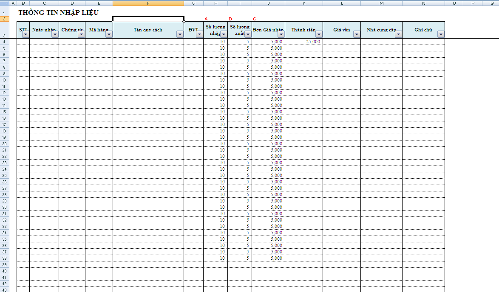
Task: Select column K header
Action: click(303, 3)
